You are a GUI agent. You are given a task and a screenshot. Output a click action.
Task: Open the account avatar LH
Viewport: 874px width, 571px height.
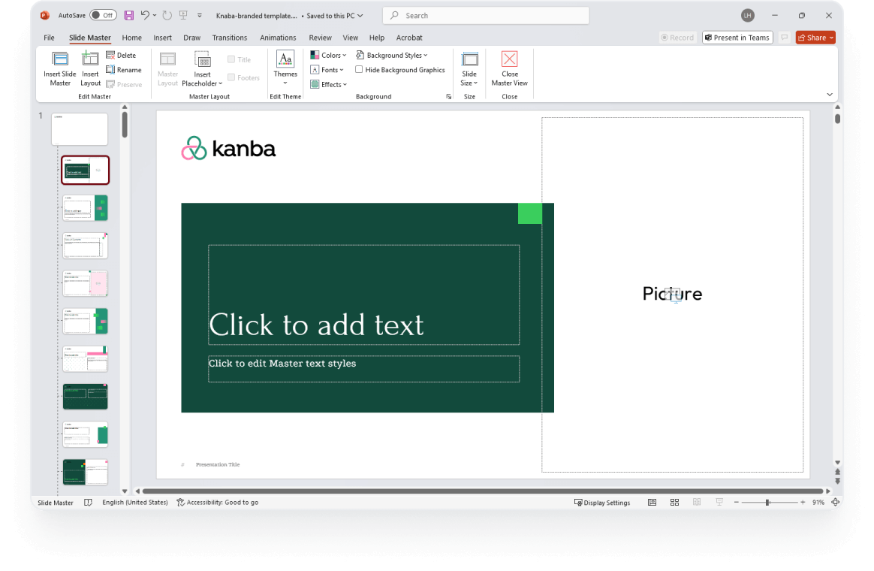pos(747,16)
